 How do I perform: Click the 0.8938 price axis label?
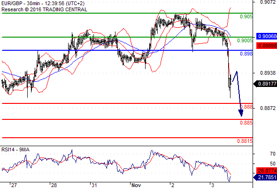(268, 73)
